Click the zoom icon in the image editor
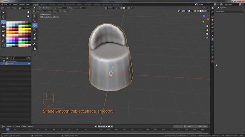 tap(28, 12)
